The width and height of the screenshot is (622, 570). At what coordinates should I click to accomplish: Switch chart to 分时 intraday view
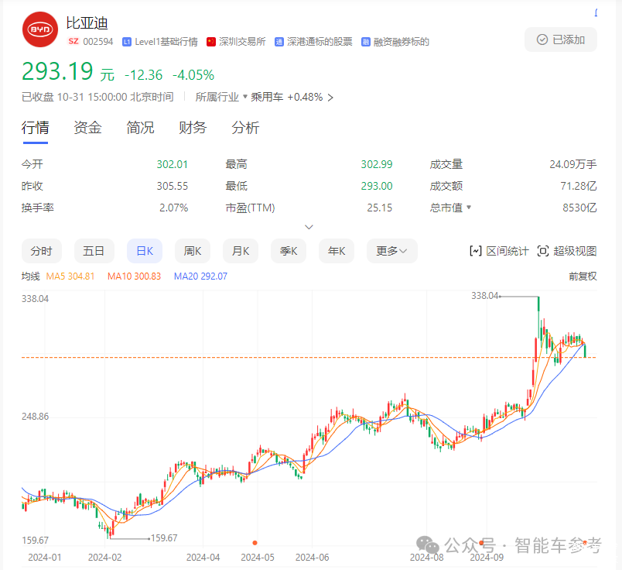click(x=41, y=251)
